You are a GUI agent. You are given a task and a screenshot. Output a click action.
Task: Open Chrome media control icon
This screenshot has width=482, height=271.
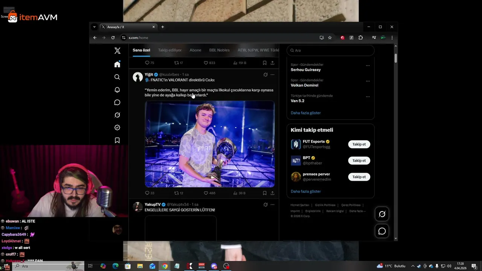[x=374, y=38]
